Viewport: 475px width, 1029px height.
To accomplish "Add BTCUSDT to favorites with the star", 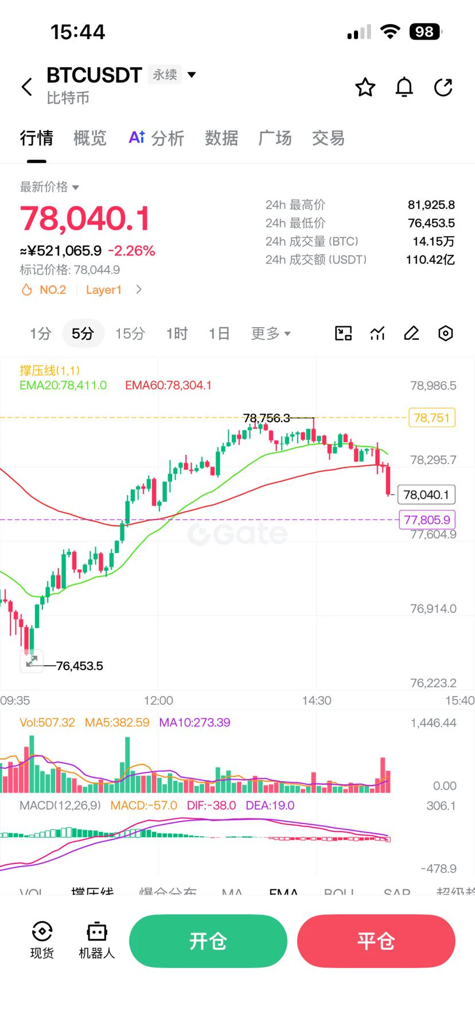I will [365, 87].
